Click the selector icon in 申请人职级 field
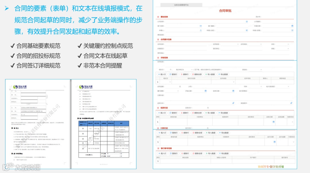This screenshot has width=310, height=173. click(292, 30)
